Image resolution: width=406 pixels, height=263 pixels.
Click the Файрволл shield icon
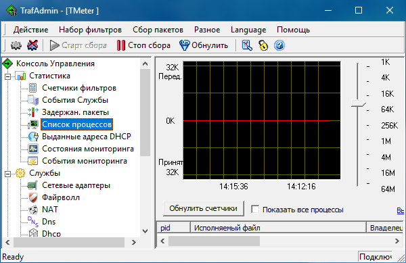point(33,197)
